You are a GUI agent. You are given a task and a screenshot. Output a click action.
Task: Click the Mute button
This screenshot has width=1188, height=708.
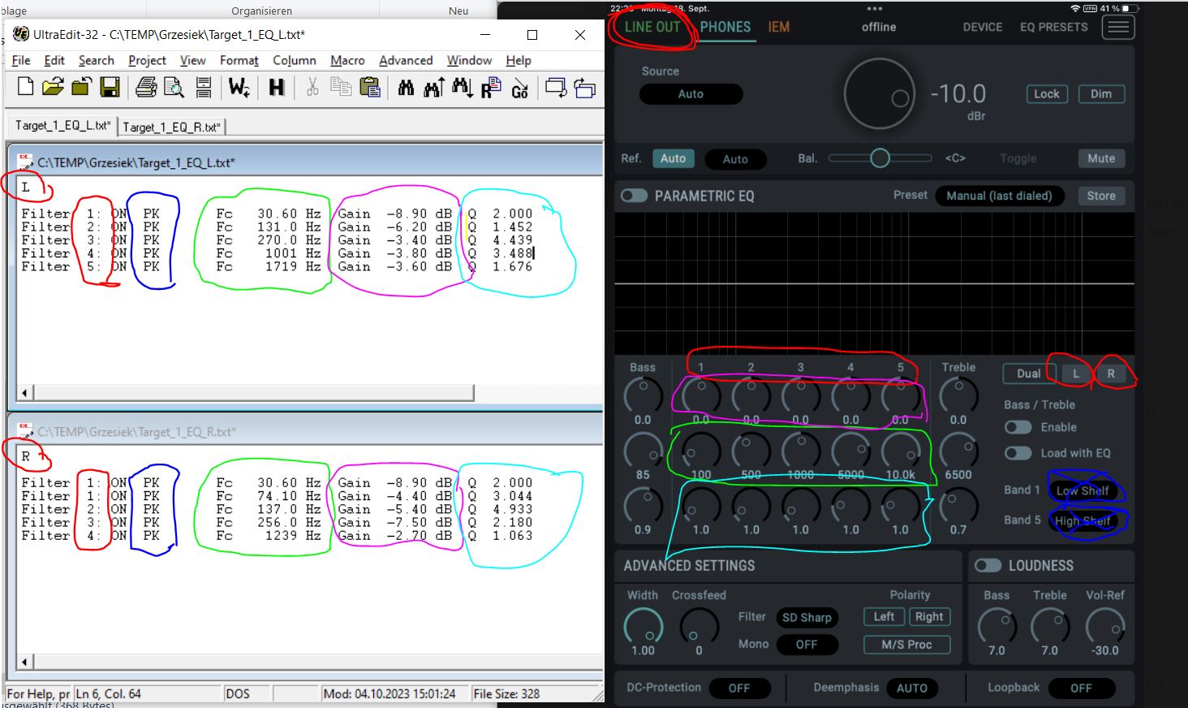[1101, 158]
